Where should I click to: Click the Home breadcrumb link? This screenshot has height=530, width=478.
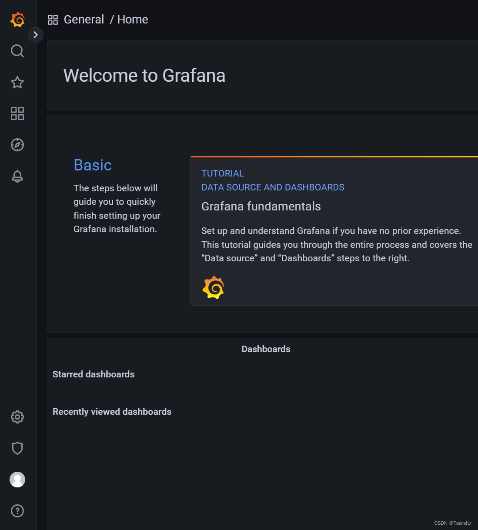click(133, 20)
